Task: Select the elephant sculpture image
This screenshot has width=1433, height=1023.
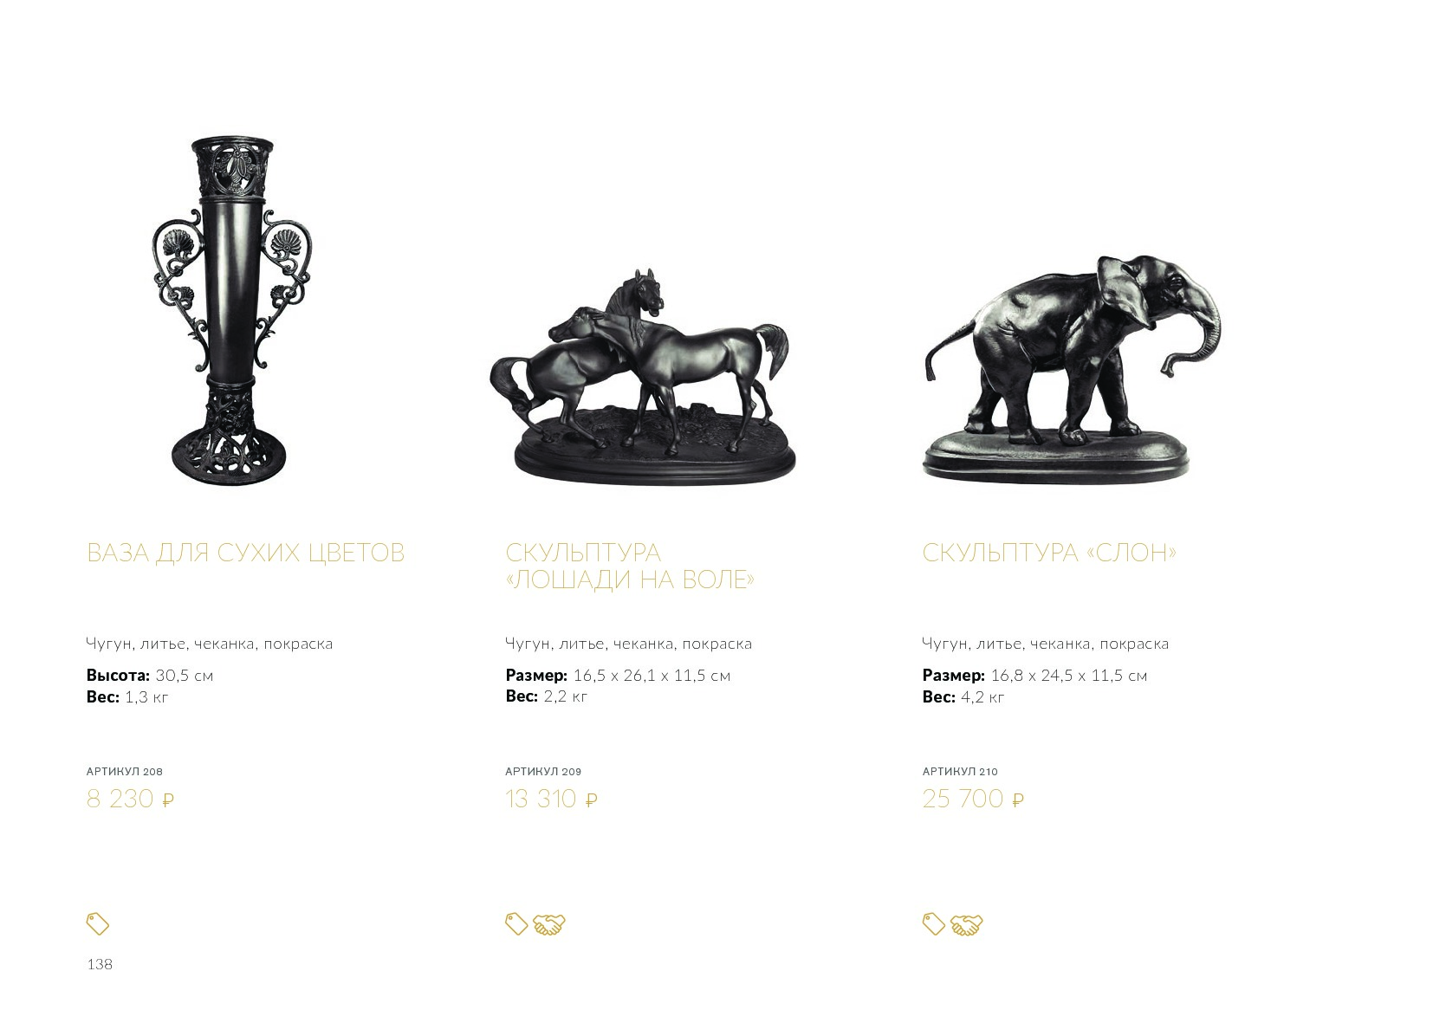Action: (1074, 368)
